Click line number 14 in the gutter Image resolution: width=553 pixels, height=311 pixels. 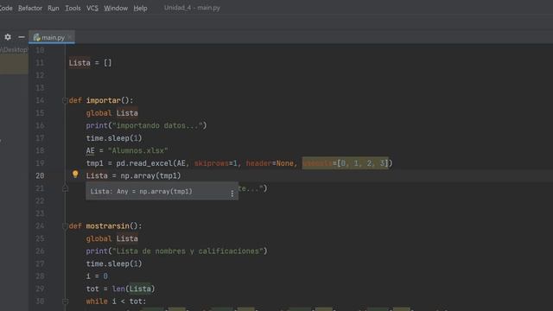(x=40, y=100)
